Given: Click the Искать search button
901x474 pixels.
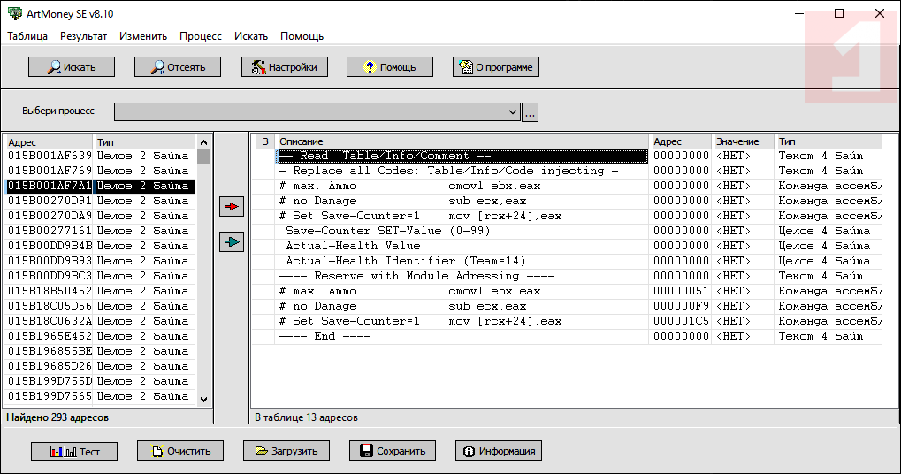Looking at the screenshot, I should point(72,67).
